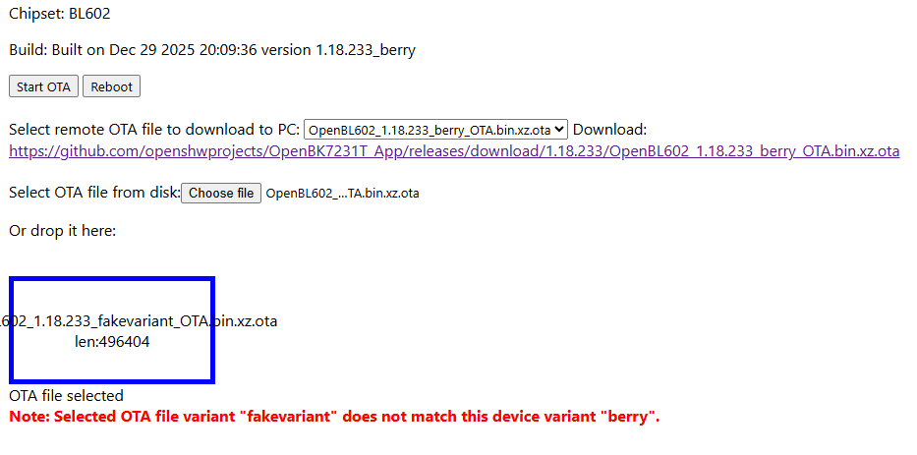This screenshot has width=917, height=455.
Task: Click the "Note:" prefix of red warning
Action: pyautogui.click(x=29, y=417)
